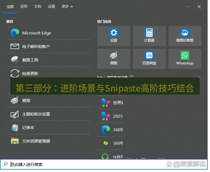Click the 主题和相关设置 monitor-brush icon
The image size is (210, 172).
click(14, 114)
